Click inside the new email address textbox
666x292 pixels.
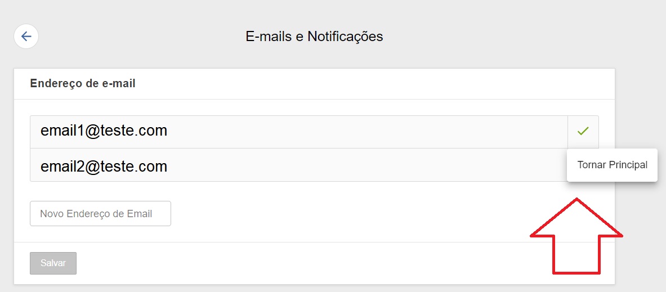point(100,214)
